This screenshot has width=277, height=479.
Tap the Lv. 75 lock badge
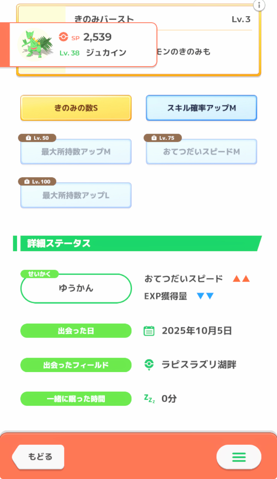pos(163,138)
